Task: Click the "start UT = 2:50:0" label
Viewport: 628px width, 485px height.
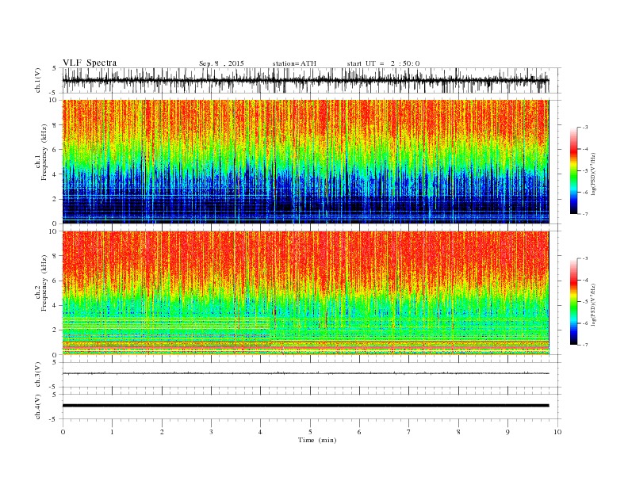Action: click(x=383, y=63)
